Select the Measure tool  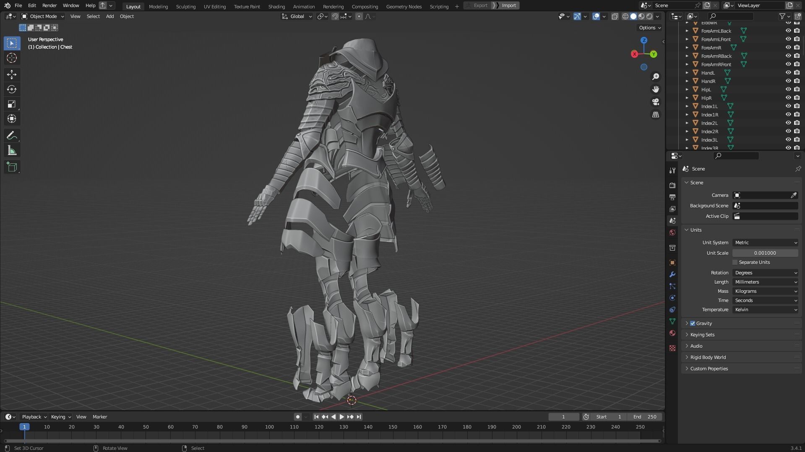pos(12,150)
